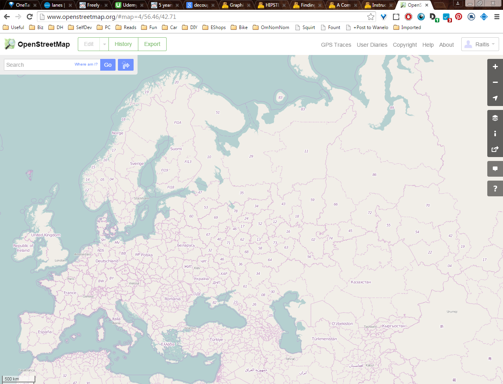Add a note to the map

(495, 169)
